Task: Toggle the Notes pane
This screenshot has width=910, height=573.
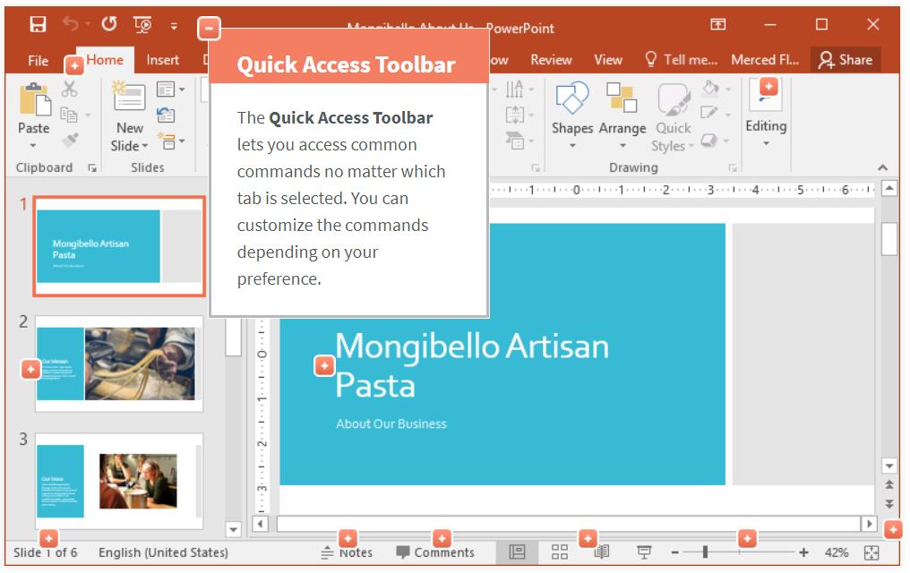Action: [347, 552]
